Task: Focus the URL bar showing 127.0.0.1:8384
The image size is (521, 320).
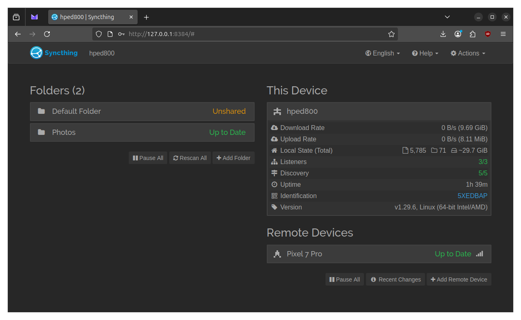Action: [245, 34]
